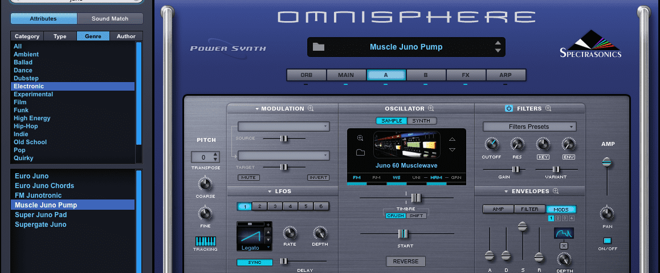Select LFO number 6
Image resolution: width=660 pixels, height=273 pixels.
click(x=321, y=206)
